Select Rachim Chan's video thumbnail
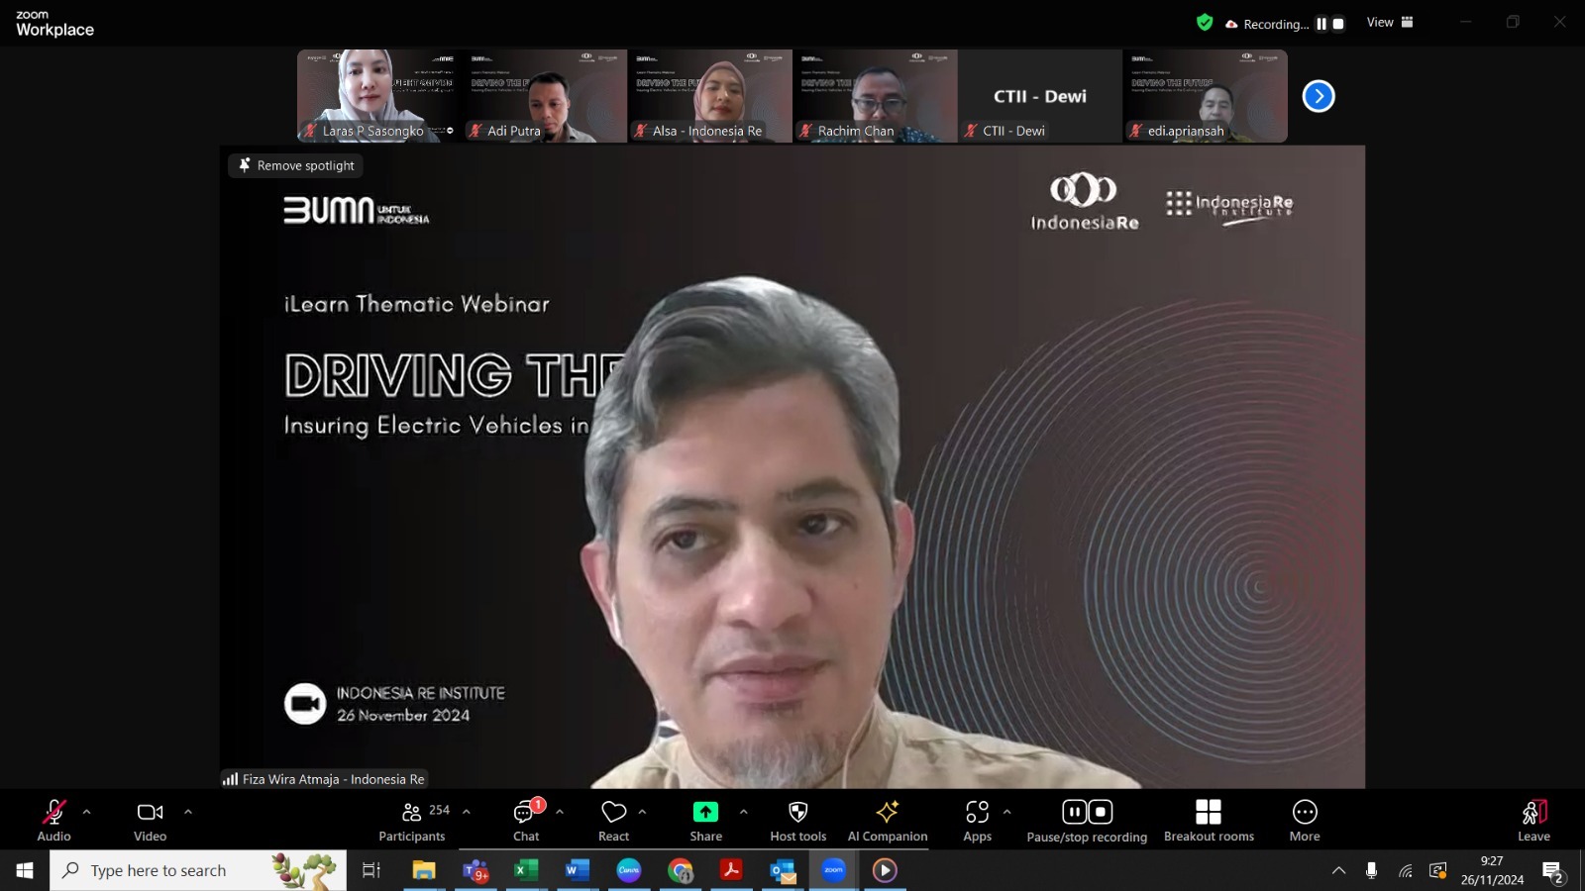This screenshot has width=1585, height=891. pos(875,96)
